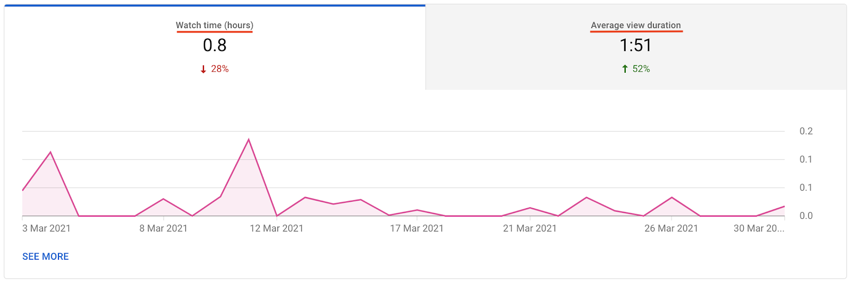Click the first chart peak after 3 Mar
This screenshot has height=282, width=850.
50,152
